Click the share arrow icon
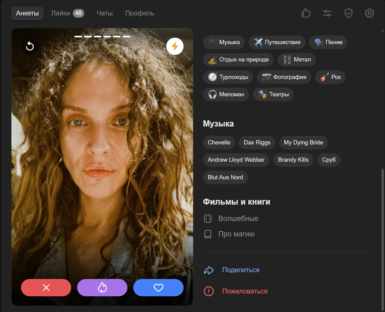The width and height of the screenshot is (385, 312). pyautogui.click(x=209, y=270)
